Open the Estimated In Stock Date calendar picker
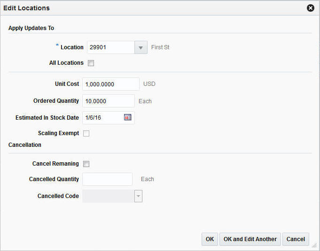This screenshot has height=251, width=320. click(127, 117)
